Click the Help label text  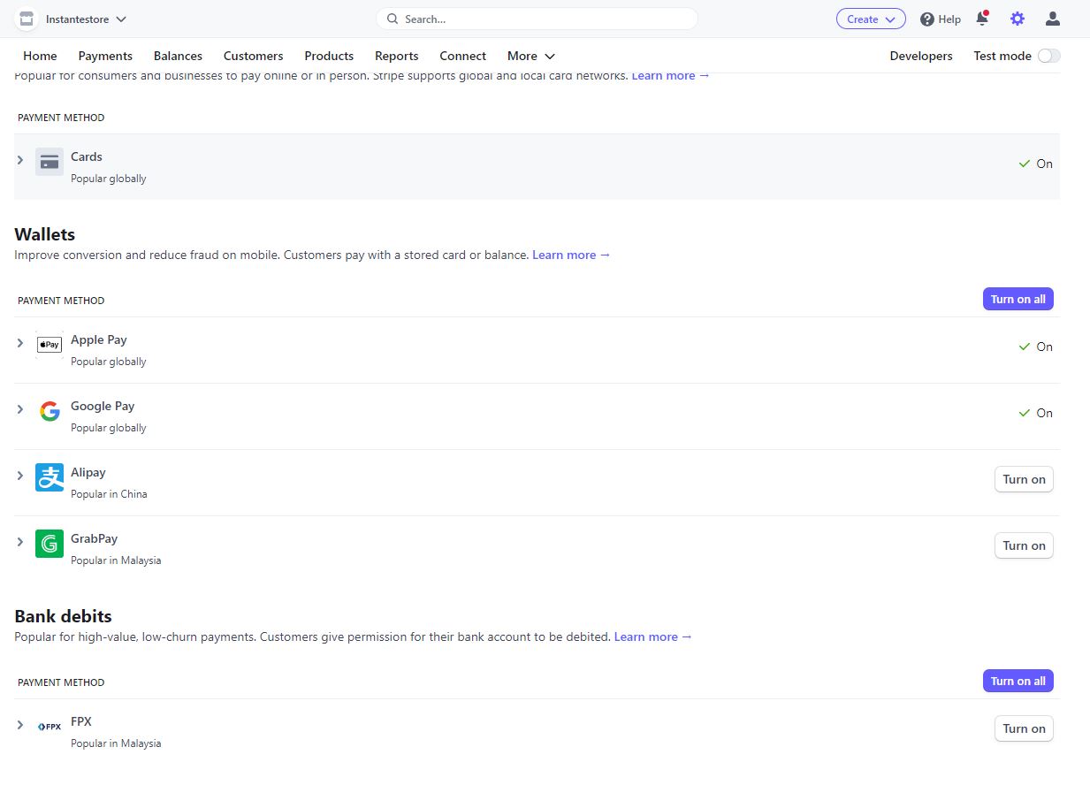point(949,19)
